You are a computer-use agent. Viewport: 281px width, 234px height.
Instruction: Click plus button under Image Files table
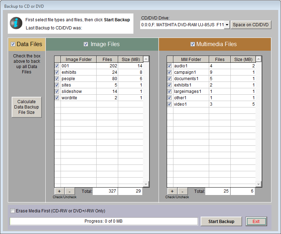[59, 191]
